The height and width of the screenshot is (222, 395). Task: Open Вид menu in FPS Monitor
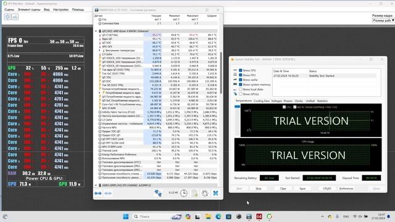[47, 10]
